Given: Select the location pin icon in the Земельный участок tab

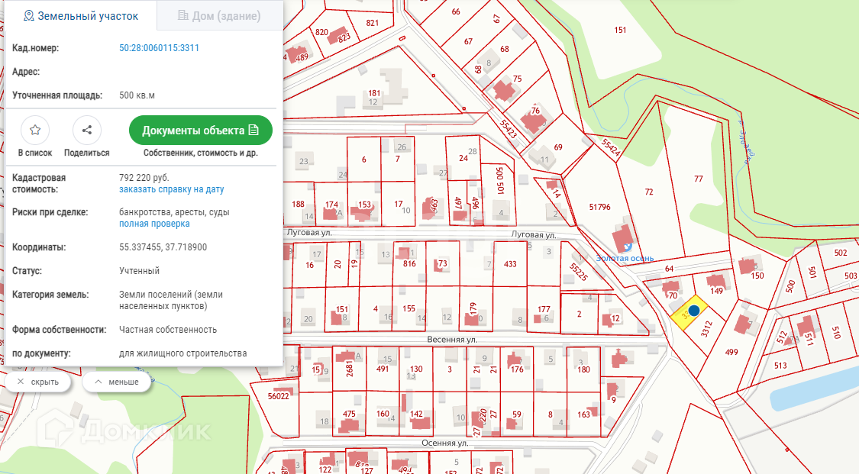Looking at the screenshot, I should [x=28, y=16].
